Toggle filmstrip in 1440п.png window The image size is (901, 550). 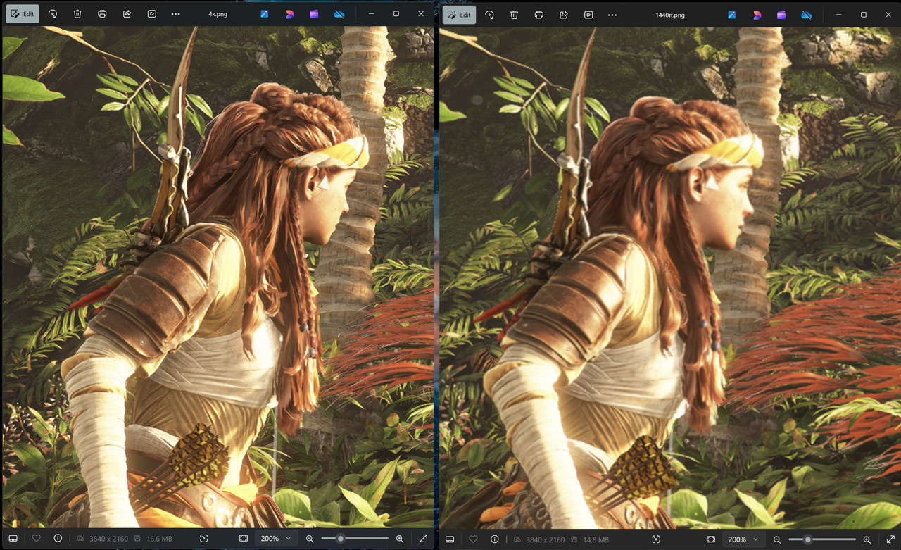point(450,539)
